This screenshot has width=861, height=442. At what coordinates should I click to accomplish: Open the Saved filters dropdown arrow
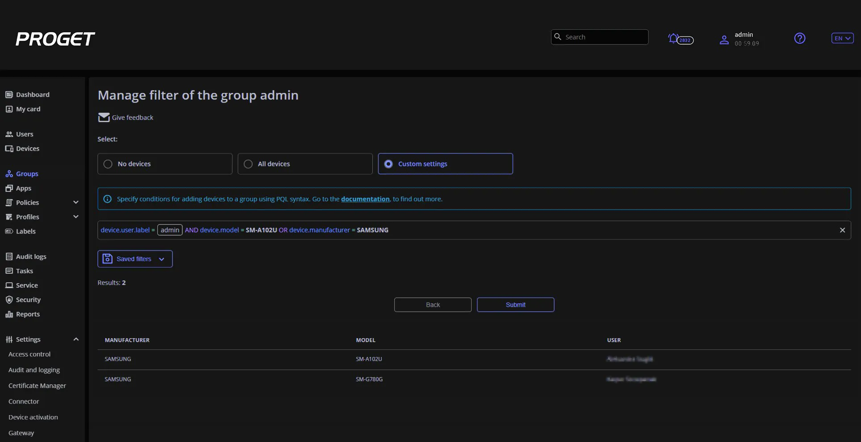(162, 259)
